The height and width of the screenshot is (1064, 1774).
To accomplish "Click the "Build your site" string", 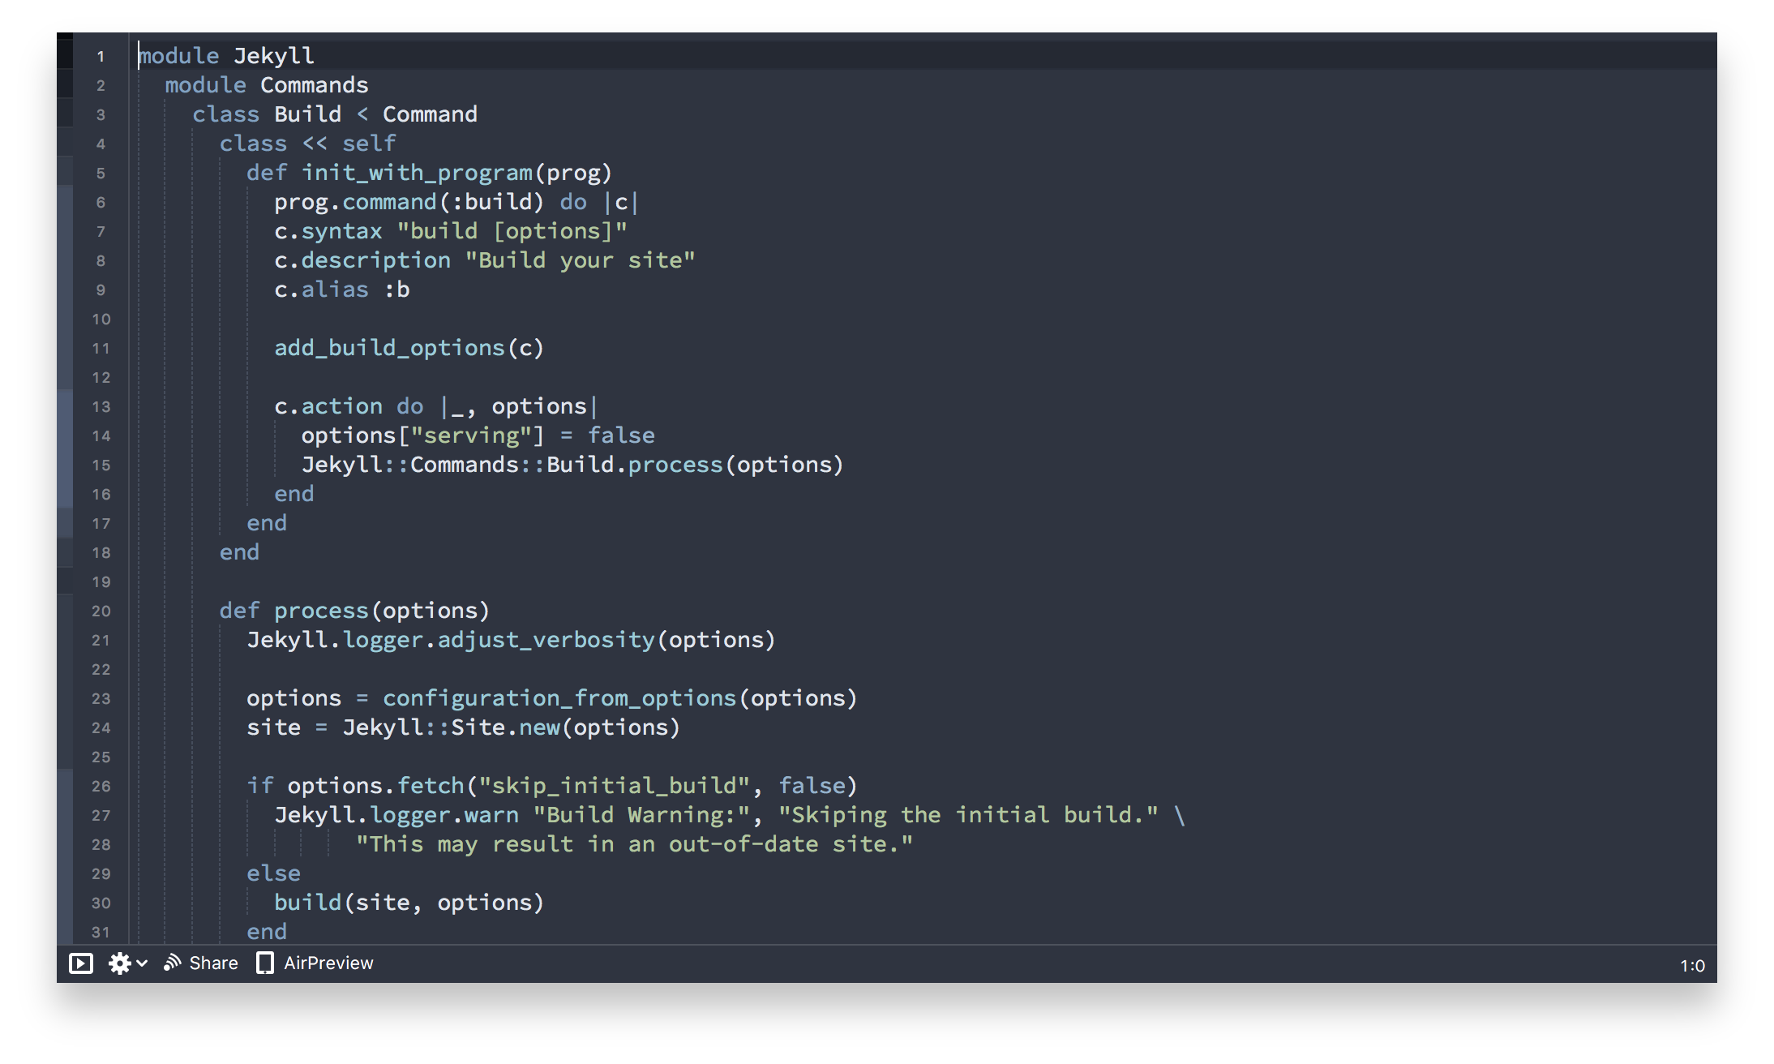I will (x=580, y=260).
